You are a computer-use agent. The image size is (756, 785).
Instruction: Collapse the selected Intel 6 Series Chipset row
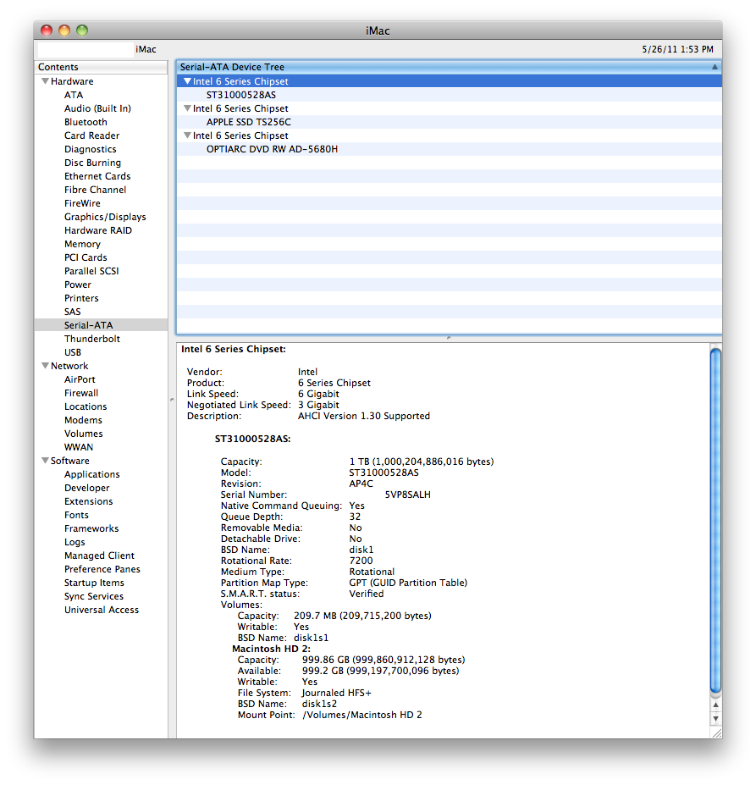187,81
